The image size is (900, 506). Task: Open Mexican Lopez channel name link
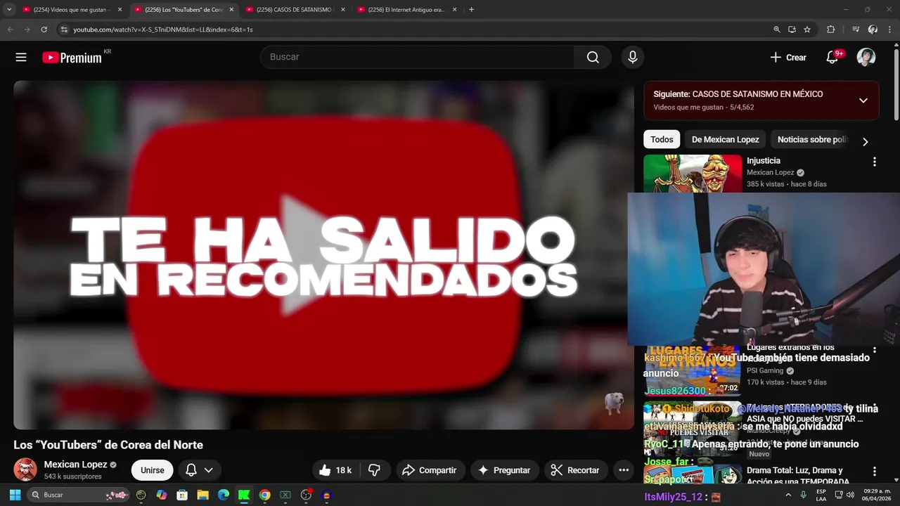(75, 465)
